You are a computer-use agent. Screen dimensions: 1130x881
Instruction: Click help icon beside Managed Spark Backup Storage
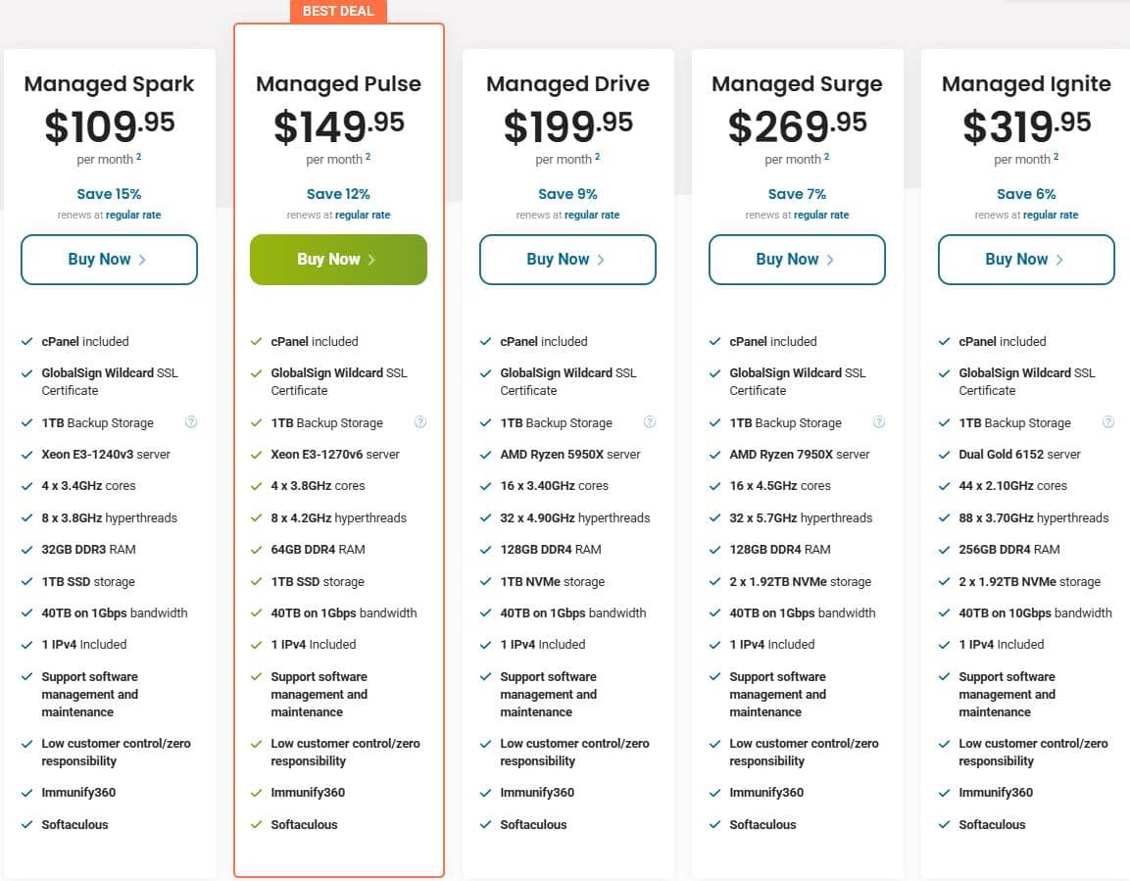191,422
